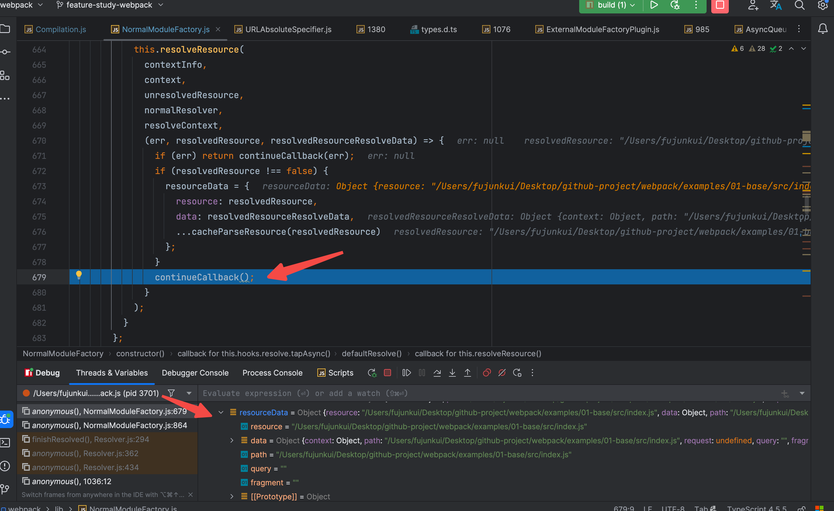The image size is (834, 511).
Task: Click the Step Out arrow icon
Action: [x=468, y=373]
